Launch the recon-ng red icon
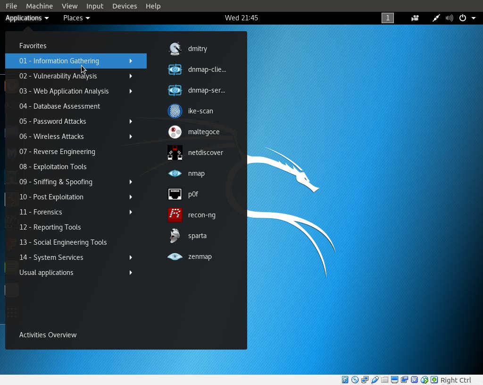This screenshot has width=483, height=385. point(175,215)
